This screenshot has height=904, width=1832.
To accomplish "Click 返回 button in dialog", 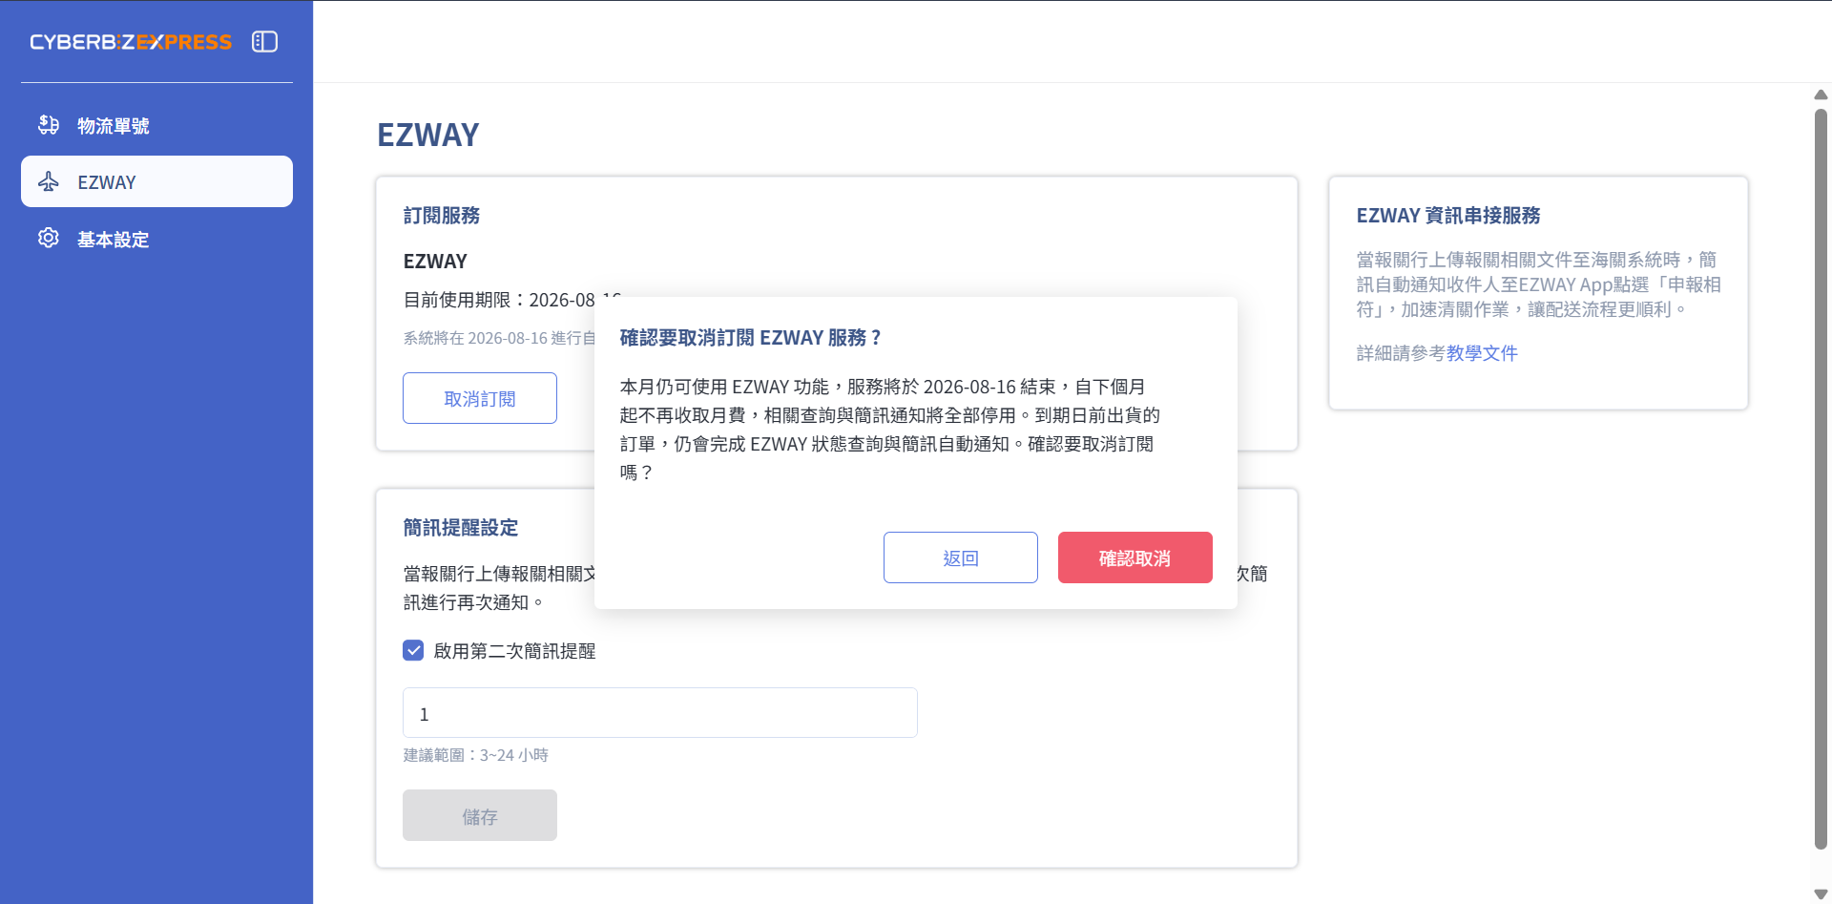I will click(x=961, y=557).
